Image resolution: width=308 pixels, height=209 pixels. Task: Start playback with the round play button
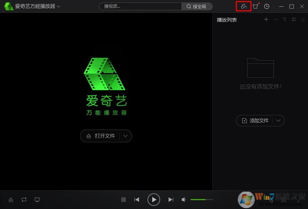tap(154, 199)
